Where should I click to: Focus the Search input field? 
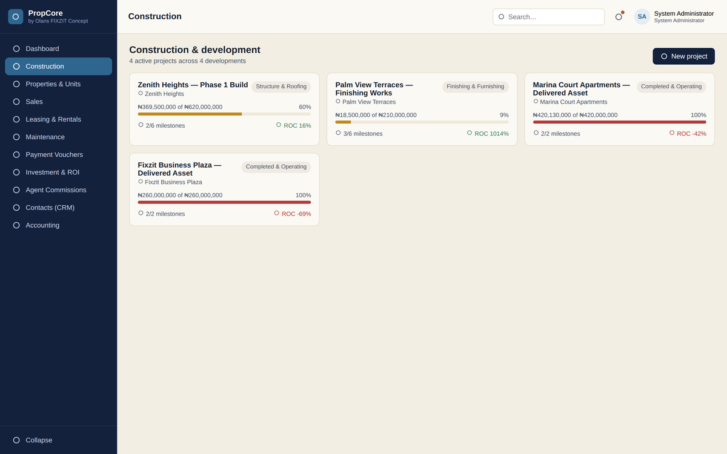[548, 17]
